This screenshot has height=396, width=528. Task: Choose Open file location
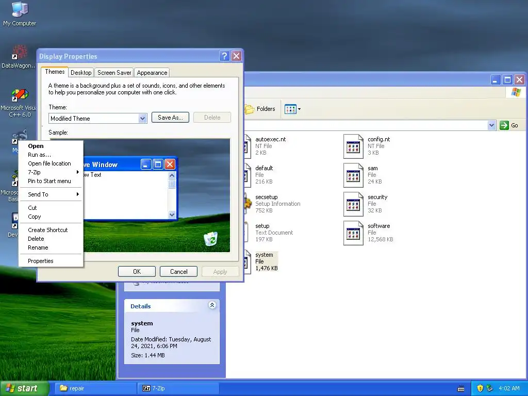click(51, 163)
